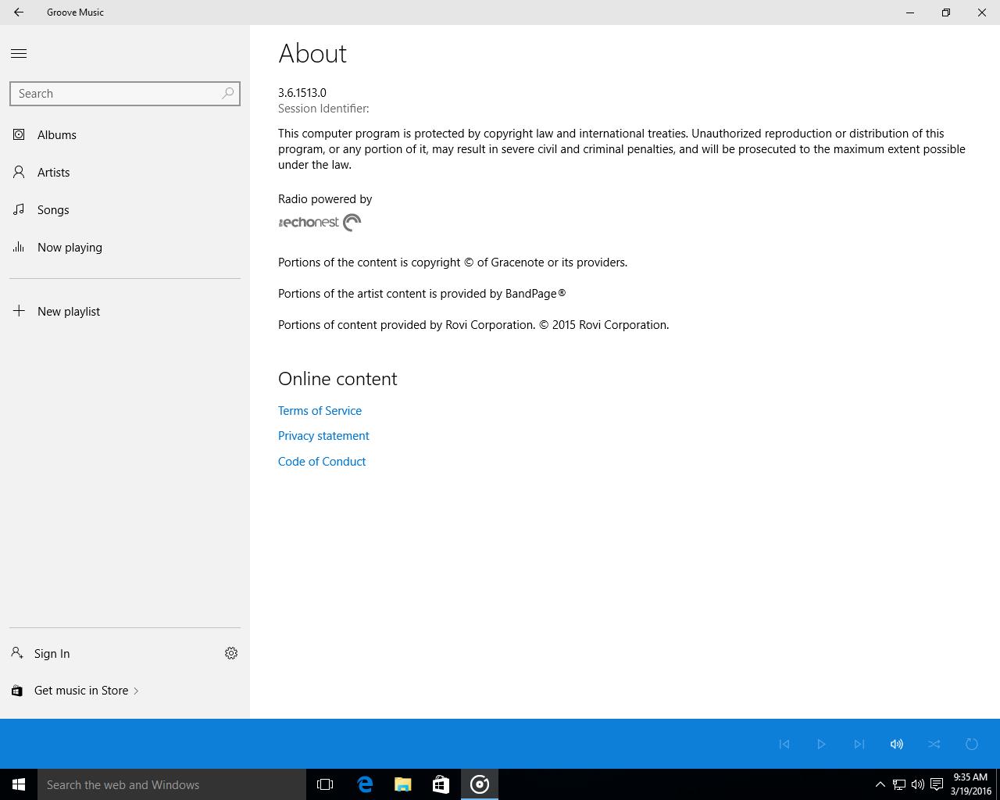Open settings gear icon
This screenshot has height=800, width=1000.
point(231,653)
